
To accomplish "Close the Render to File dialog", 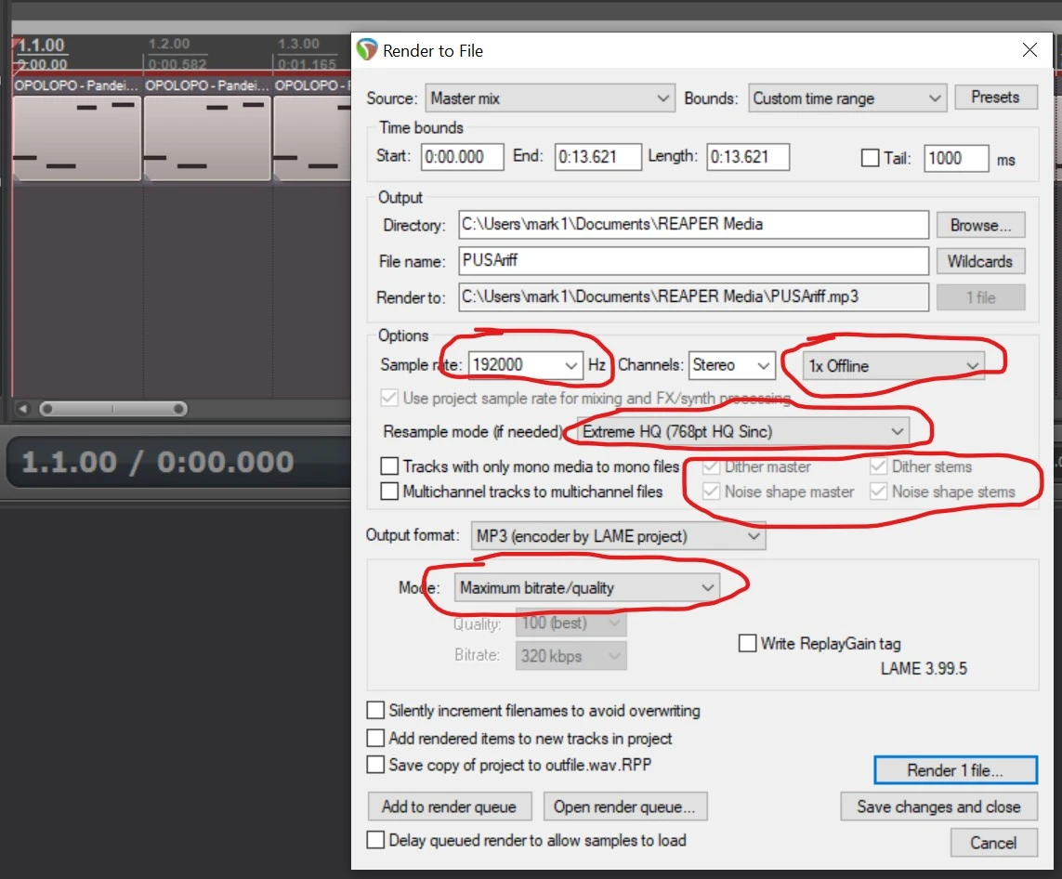I will click(x=1029, y=50).
